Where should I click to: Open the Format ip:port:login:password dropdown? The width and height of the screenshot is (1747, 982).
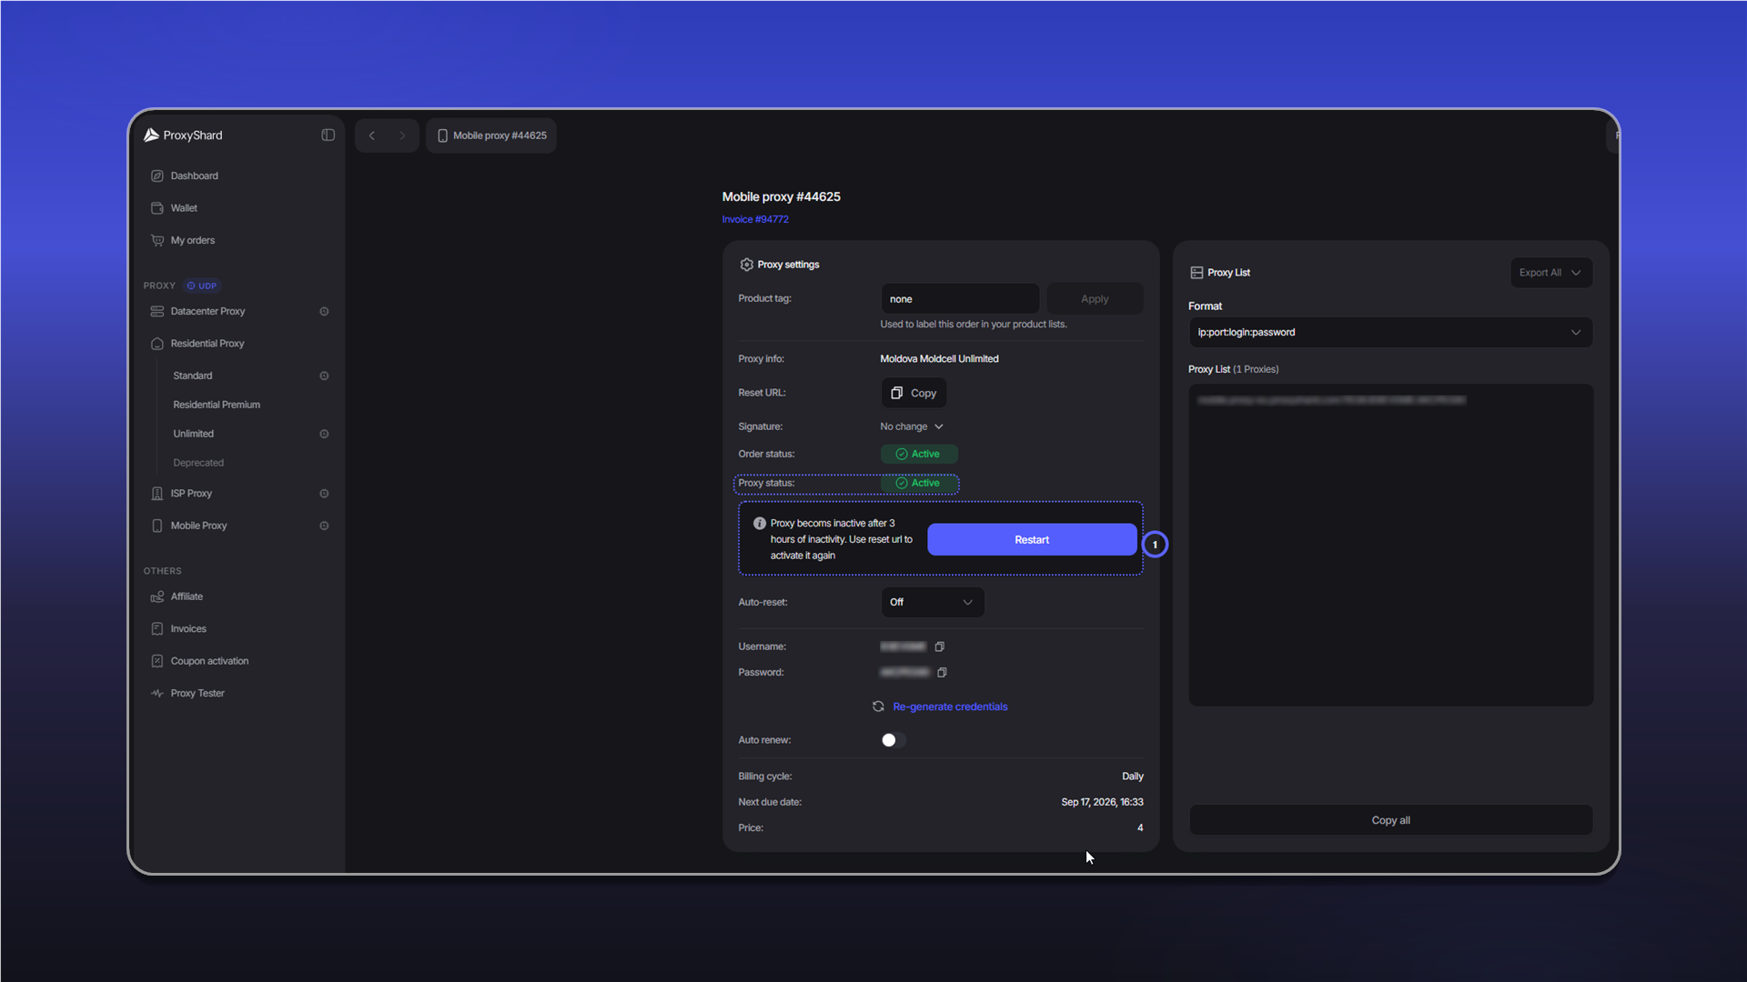[x=1390, y=332]
